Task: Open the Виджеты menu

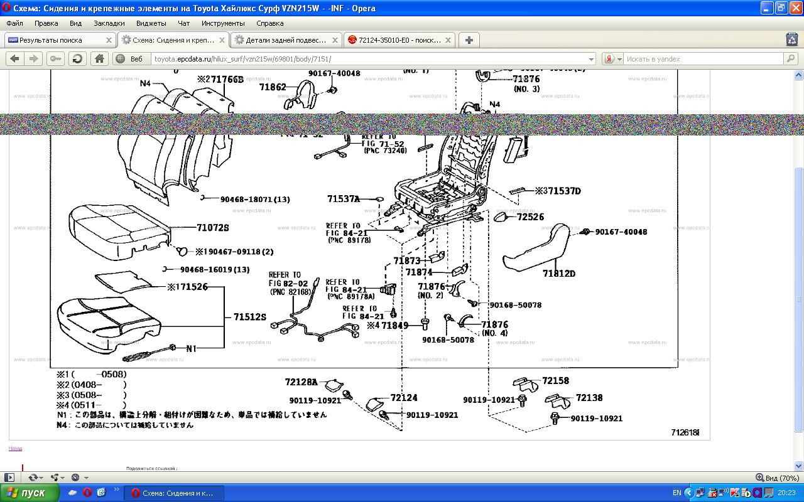Action: 151,23
